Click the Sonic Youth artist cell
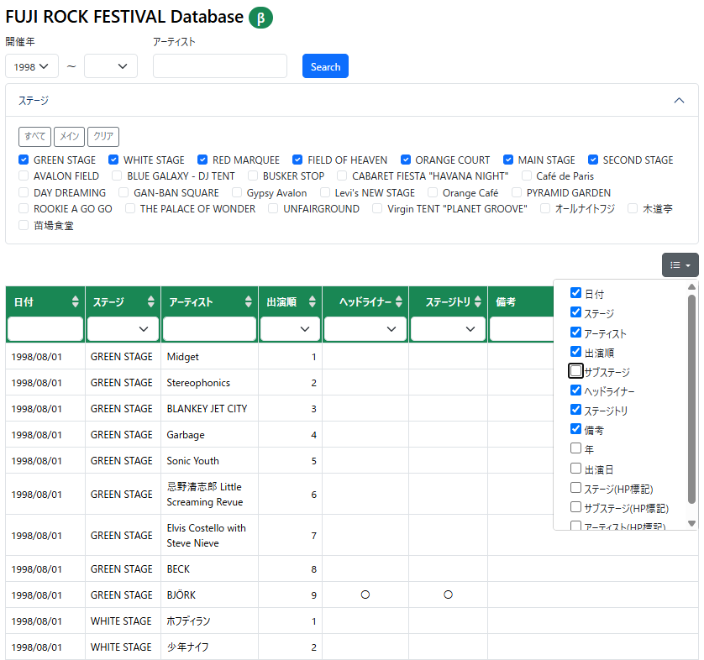 (209, 461)
